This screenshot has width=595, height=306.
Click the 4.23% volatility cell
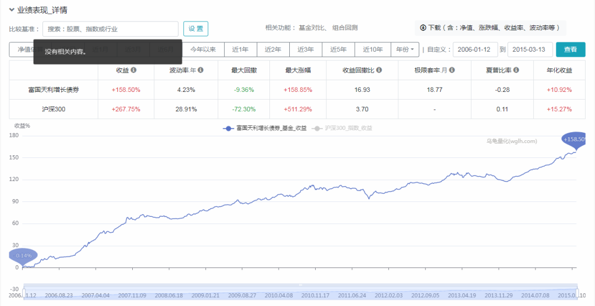tap(186, 90)
